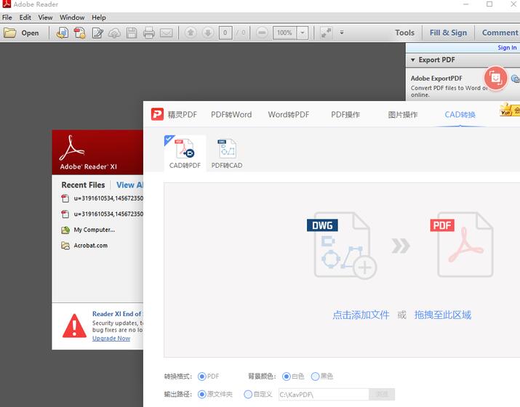Click the zoom out minus button
Screen dimensions: 520x407
tap(262, 33)
